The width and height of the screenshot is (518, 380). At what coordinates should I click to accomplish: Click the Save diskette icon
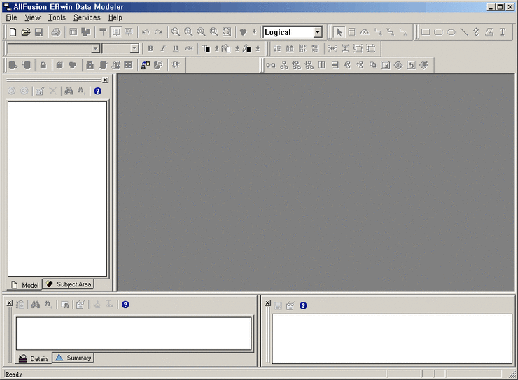point(39,32)
